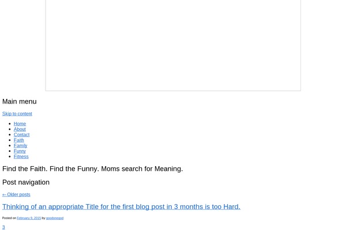Viewport: 346px width, 230px height.
Task: Click the Post navigation heading
Action: click(x=26, y=182)
